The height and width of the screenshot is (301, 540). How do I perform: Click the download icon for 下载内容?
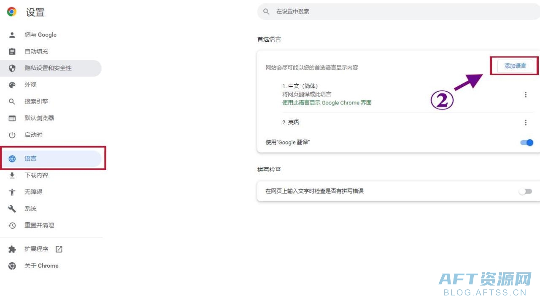click(12, 175)
